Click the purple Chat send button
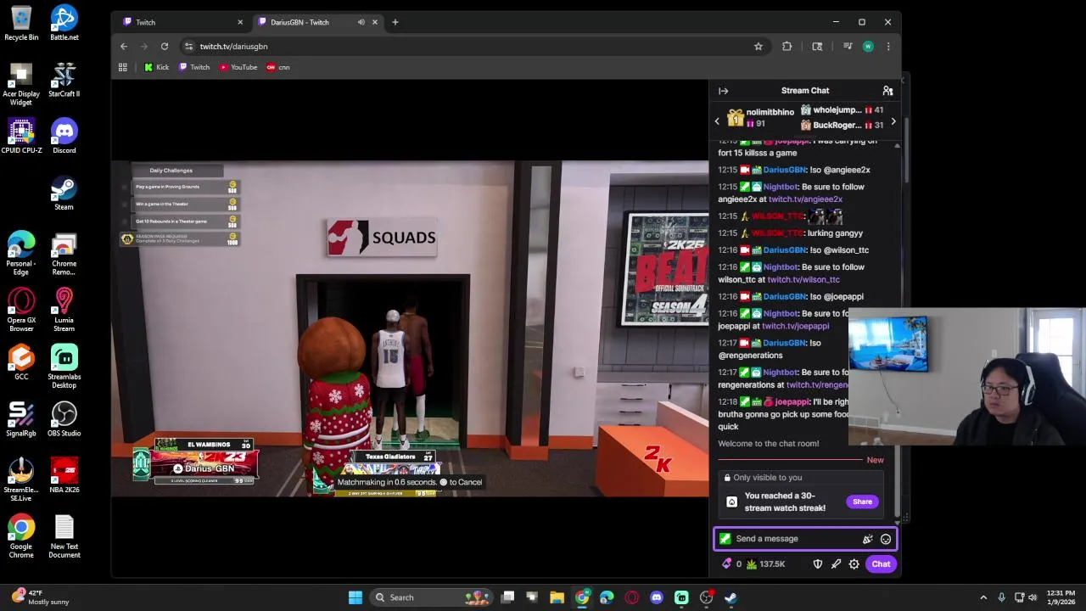The width and height of the screenshot is (1086, 611). point(881,564)
